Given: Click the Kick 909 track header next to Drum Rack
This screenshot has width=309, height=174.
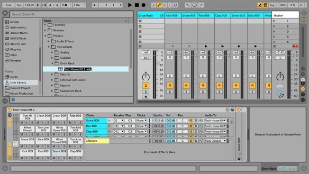Looking at the screenshot, I should [173, 15].
